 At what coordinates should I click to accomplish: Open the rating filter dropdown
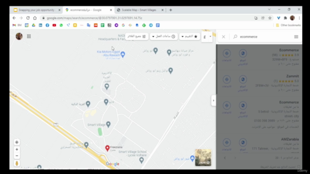tap(189, 37)
